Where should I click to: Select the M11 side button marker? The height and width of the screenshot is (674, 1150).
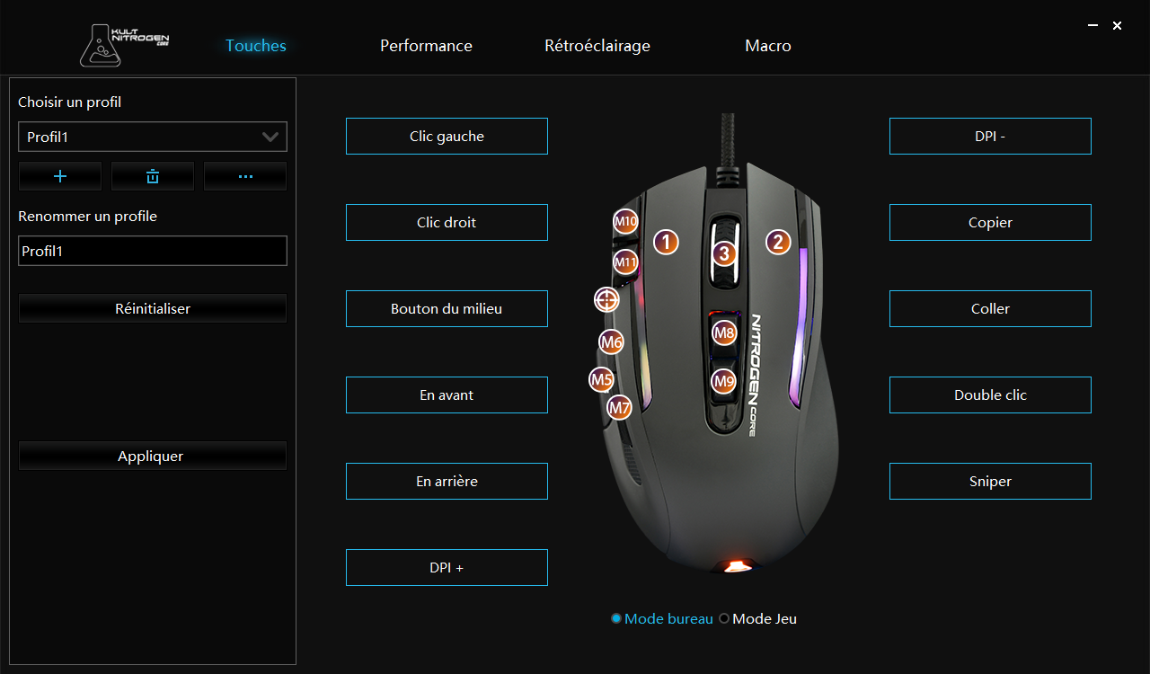click(x=626, y=263)
